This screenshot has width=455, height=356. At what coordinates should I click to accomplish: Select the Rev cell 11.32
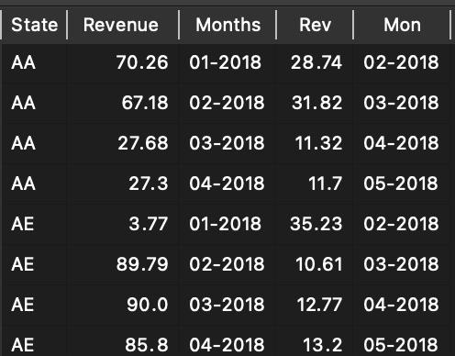315,143
